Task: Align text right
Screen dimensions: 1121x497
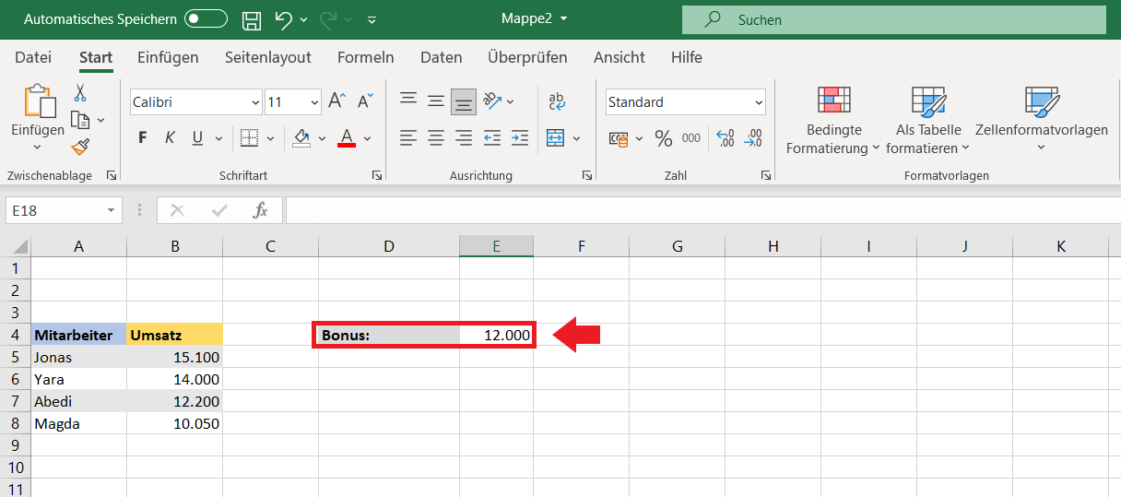Action: 464,138
